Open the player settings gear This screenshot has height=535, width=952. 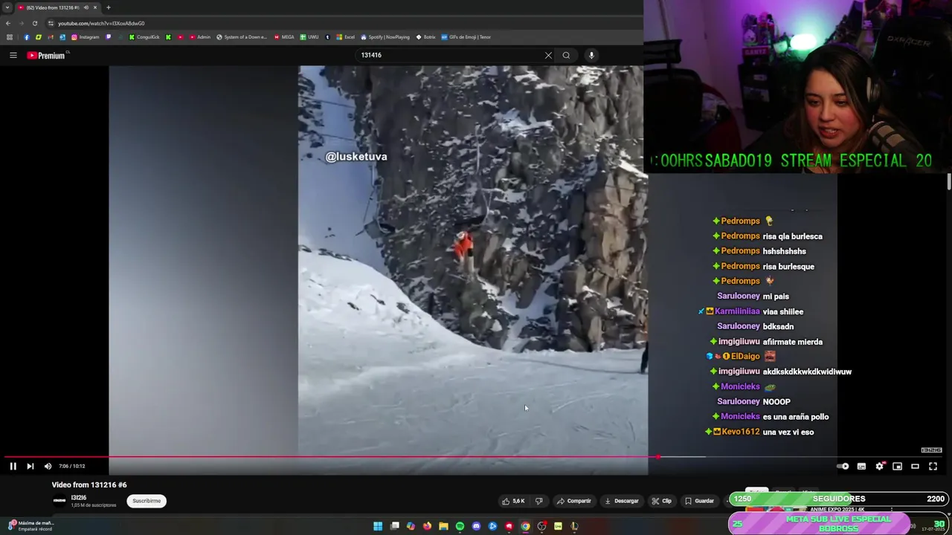(x=879, y=466)
